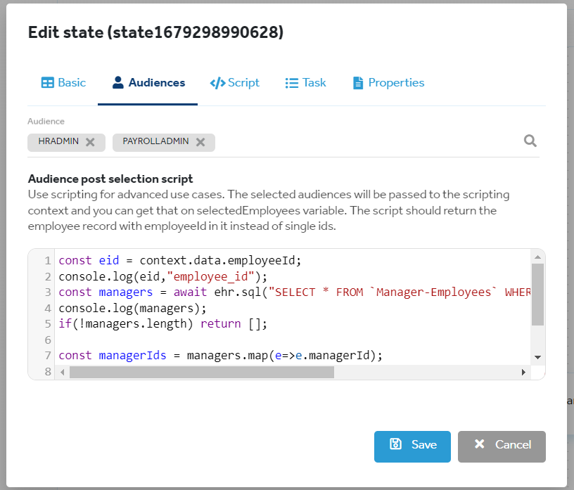Click the Cancel button

[502, 446]
